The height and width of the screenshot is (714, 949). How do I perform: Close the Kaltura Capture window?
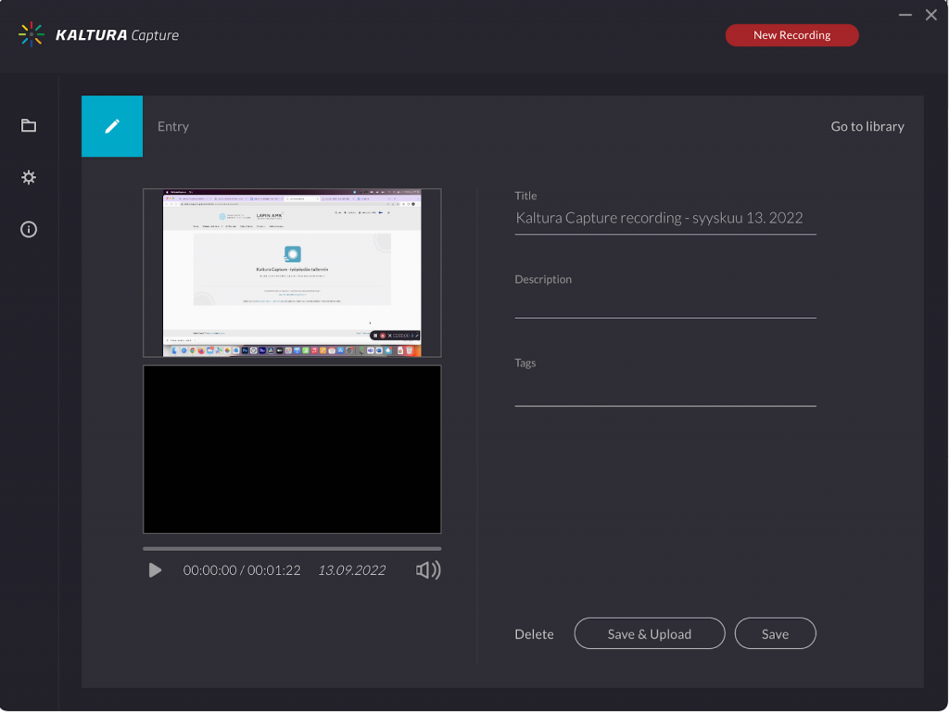click(930, 15)
